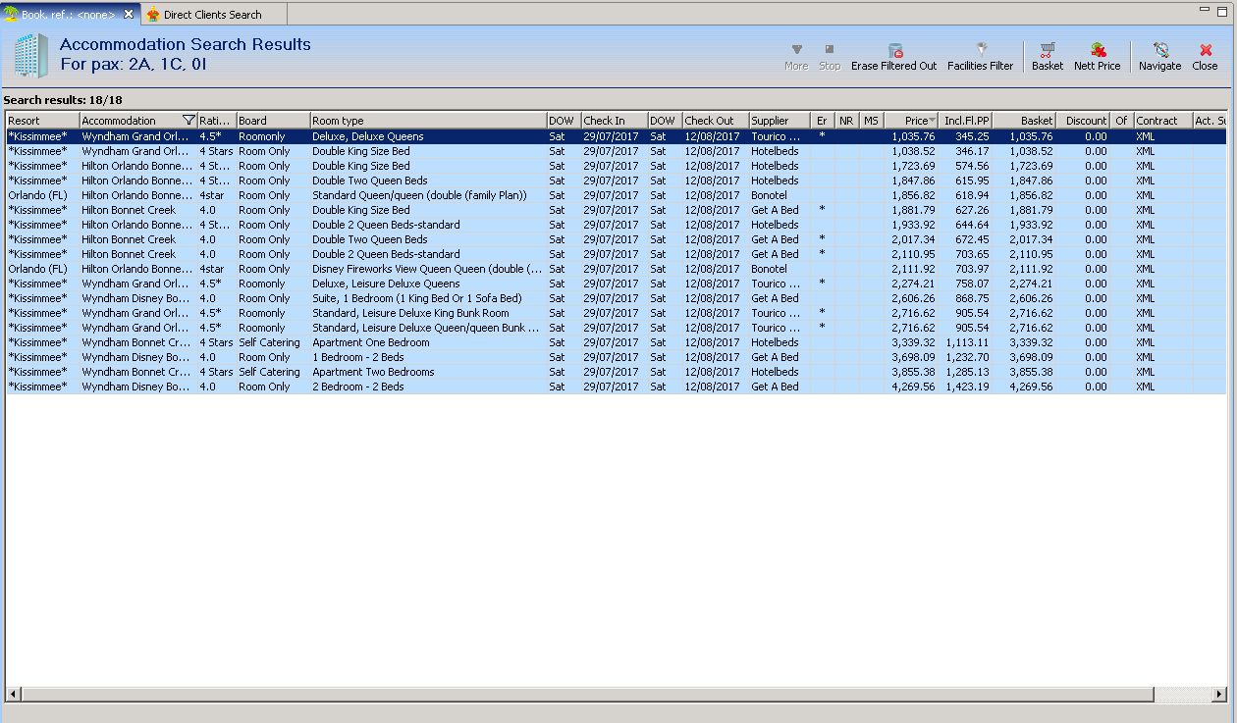Image resolution: width=1237 pixels, height=723 pixels.
Task: Sort by the Check In column header
Action: 614,121
